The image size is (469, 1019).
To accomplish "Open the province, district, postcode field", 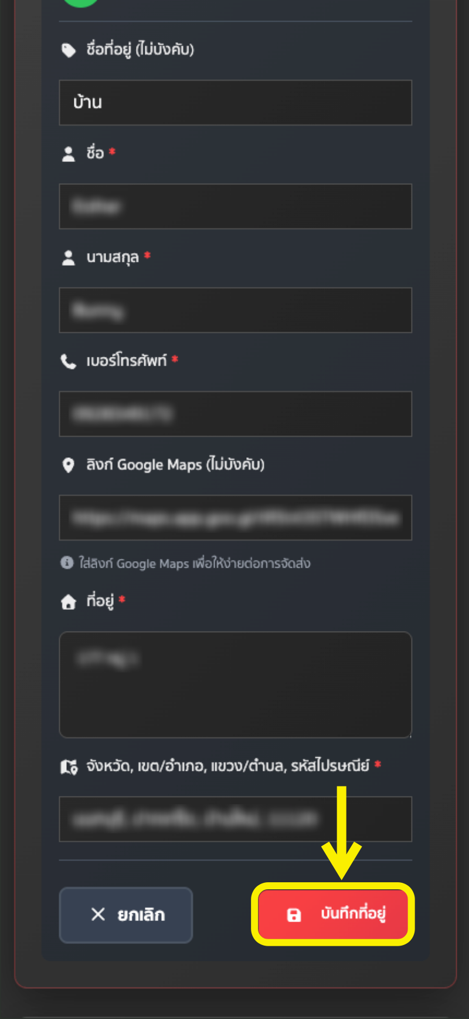I will (x=236, y=819).
